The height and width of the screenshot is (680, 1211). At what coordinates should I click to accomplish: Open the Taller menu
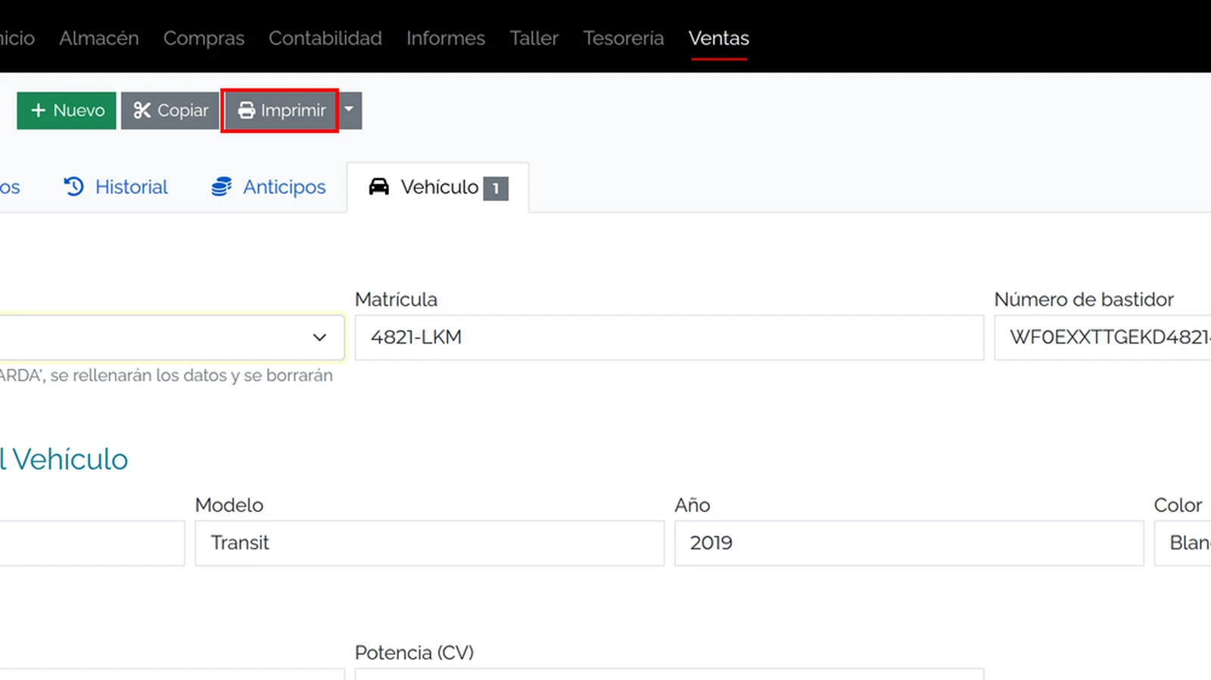534,38
